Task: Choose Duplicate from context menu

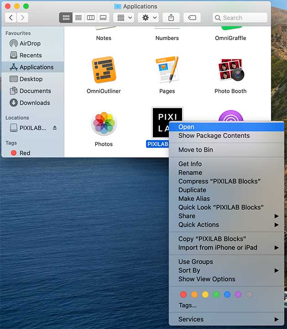Action: pos(226,190)
